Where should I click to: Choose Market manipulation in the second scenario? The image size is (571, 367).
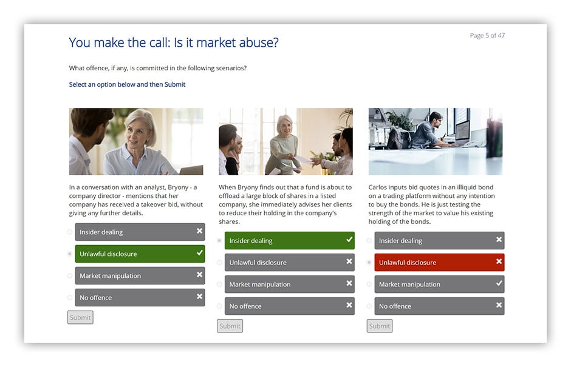290,285
